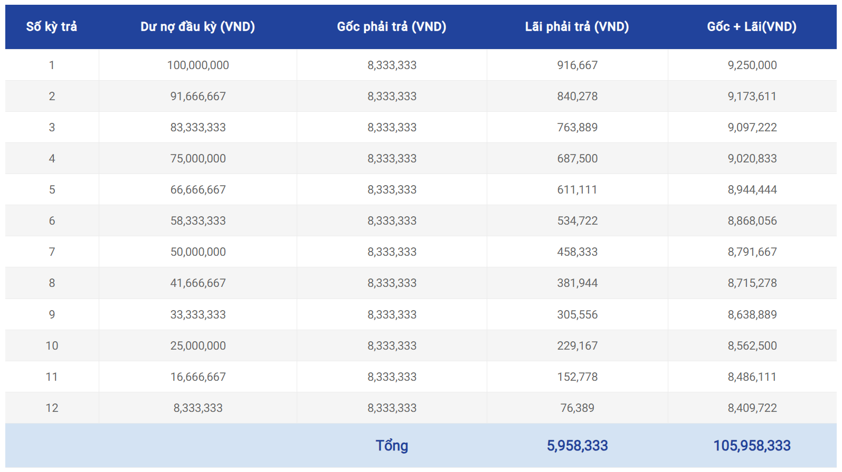The image size is (842, 472).
Task: Select interest value 458,333
Action: [578, 252]
